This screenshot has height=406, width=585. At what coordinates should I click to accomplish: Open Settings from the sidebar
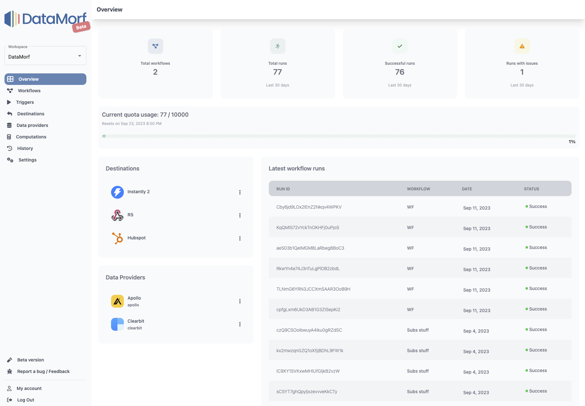45,160
